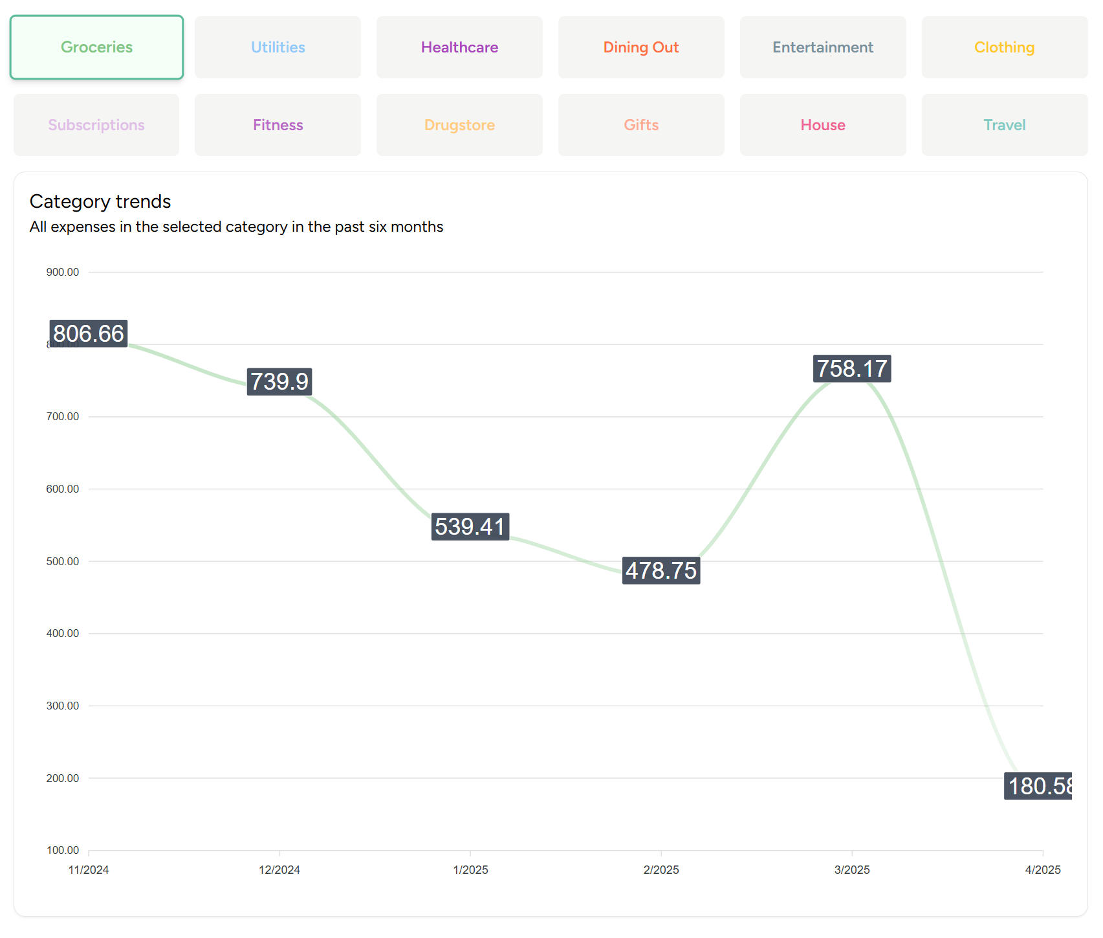
Task: Open the Drugstore category trends
Action: point(459,124)
